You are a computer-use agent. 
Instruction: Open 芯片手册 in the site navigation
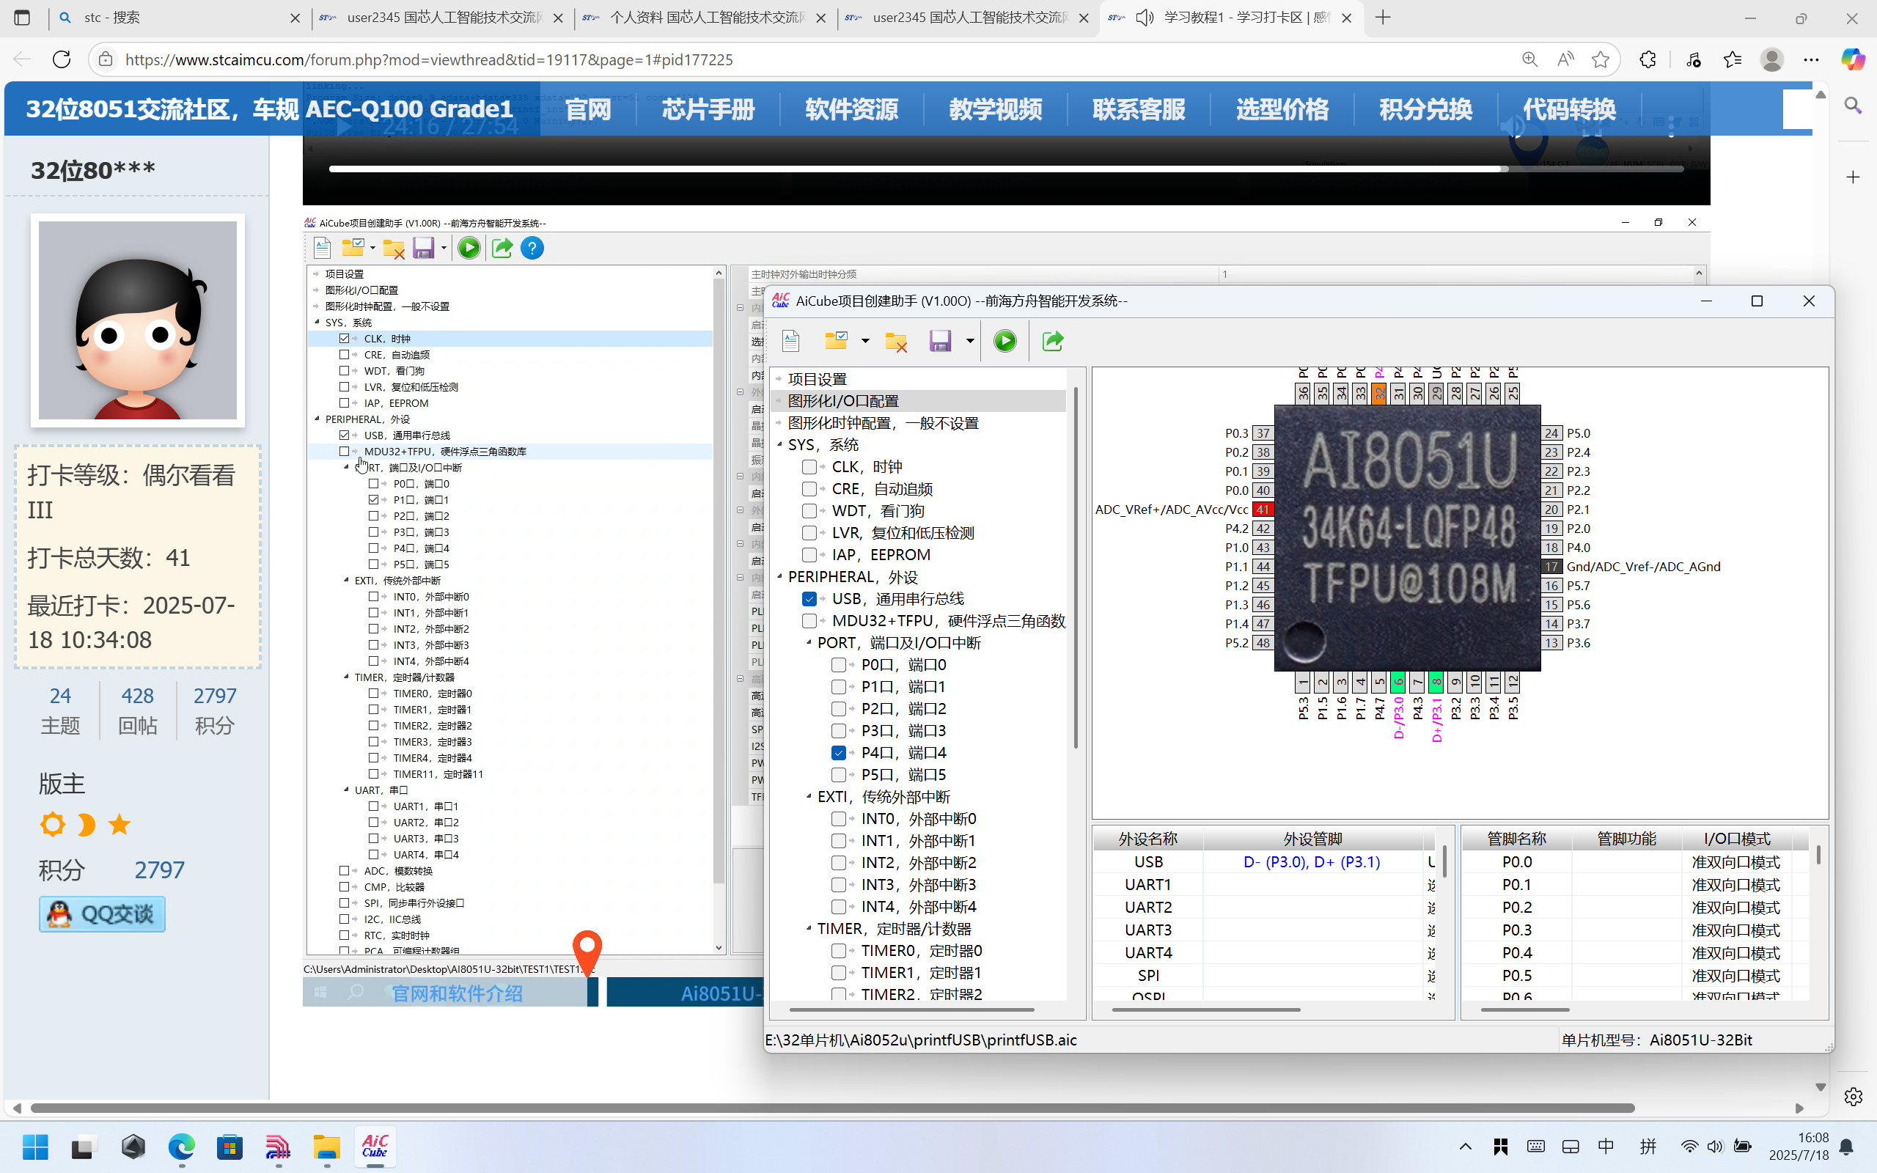[708, 109]
